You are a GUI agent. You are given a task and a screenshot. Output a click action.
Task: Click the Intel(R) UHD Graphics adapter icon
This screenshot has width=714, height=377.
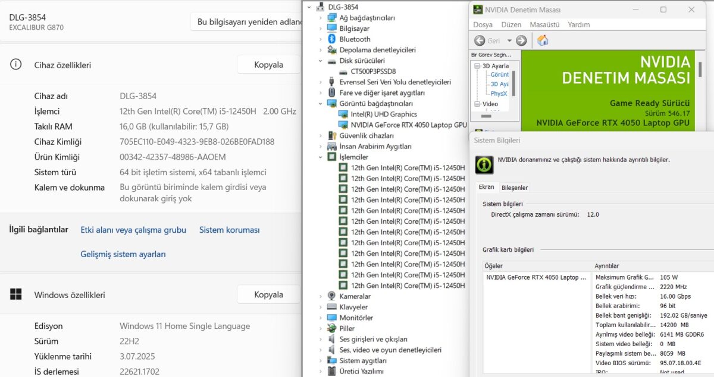(343, 114)
